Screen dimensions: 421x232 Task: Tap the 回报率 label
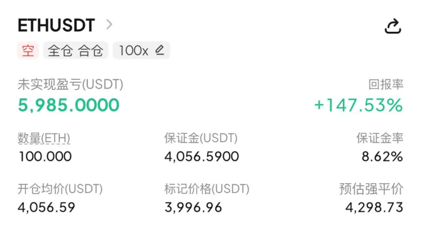[386, 85]
